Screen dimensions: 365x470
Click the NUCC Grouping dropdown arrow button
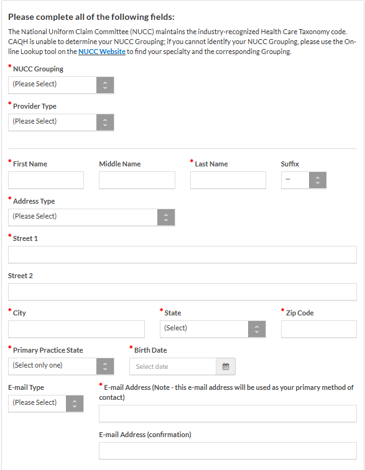click(x=105, y=85)
